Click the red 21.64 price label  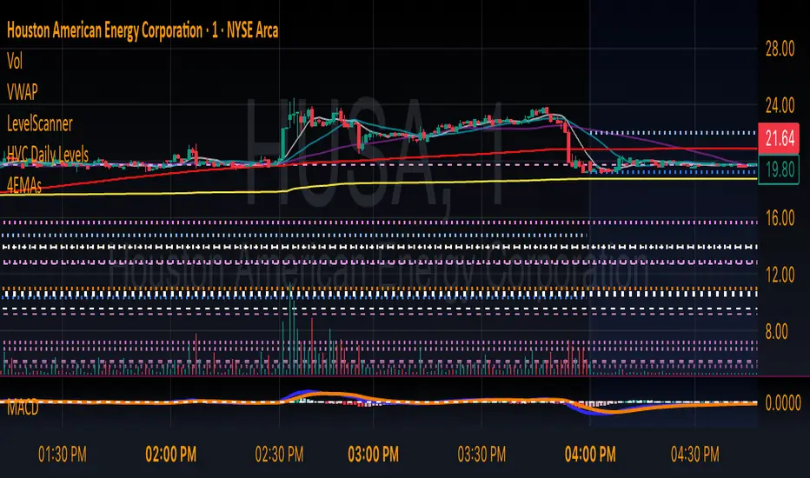[779, 138]
